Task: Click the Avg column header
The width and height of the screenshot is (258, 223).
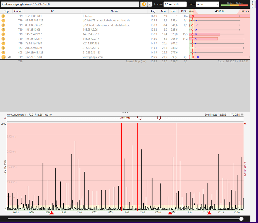Action: pos(153,11)
